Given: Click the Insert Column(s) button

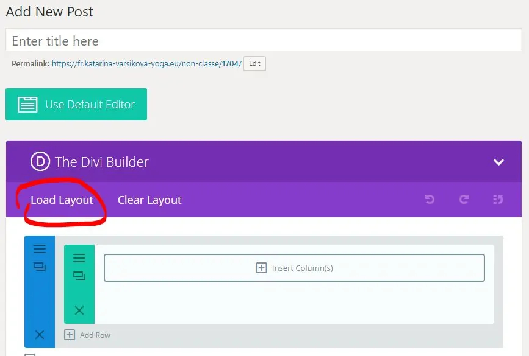Looking at the screenshot, I should [x=294, y=268].
